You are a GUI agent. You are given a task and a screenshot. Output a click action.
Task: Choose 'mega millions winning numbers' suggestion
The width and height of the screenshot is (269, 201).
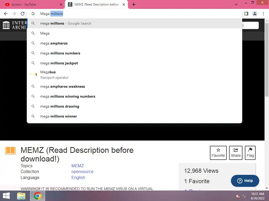pyautogui.click(x=134, y=96)
